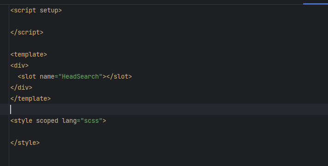Place cursor on the closing </script> tag
This screenshot has width=328, height=166.
point(27,32)
